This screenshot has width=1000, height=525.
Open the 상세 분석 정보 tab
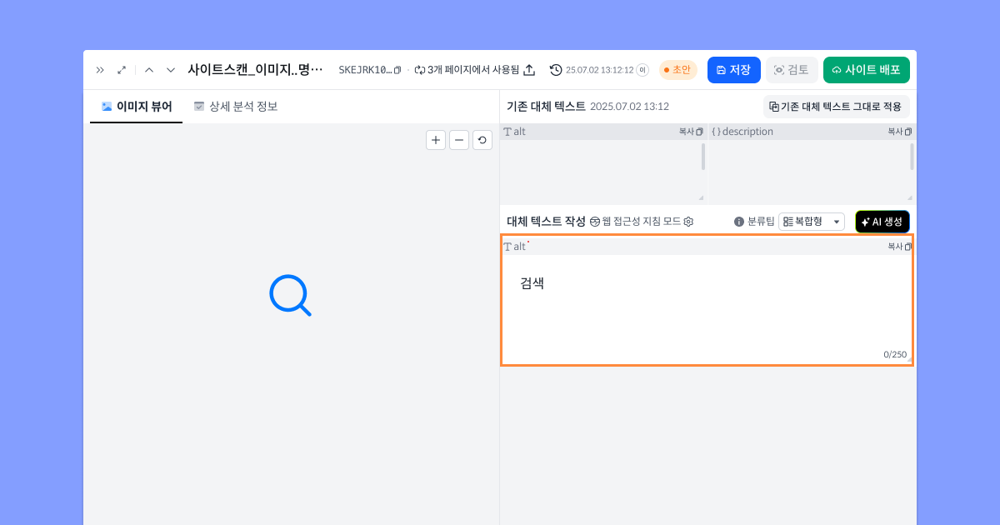(236, 107)
